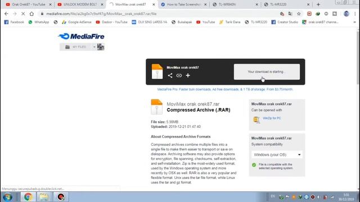Open Chrome's three-dot menu
The height and width of the screenshot is (202, 360).
(355, 13)
